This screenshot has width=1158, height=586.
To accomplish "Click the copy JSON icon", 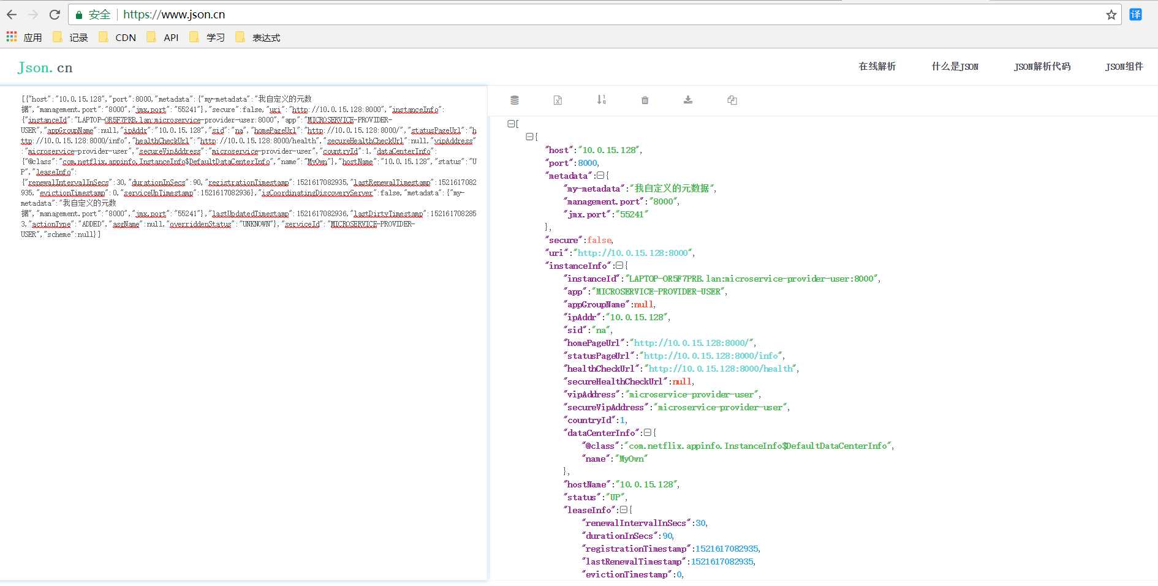I will (x=732, y=100).
